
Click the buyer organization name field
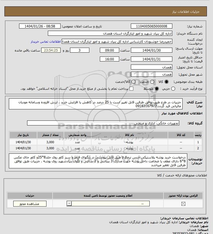(x=110, y=34)
